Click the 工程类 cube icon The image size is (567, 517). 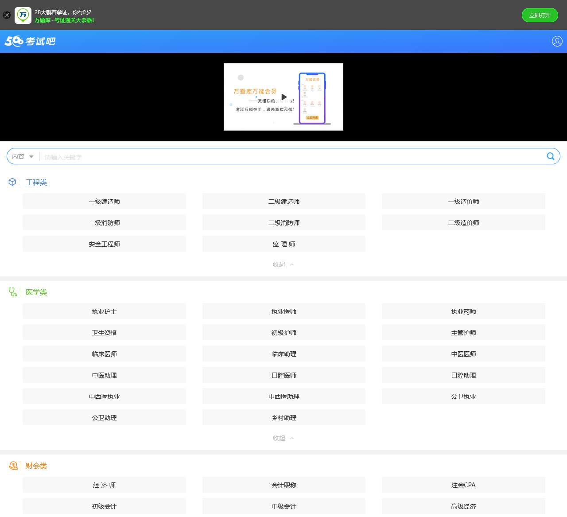click(12, 182)
